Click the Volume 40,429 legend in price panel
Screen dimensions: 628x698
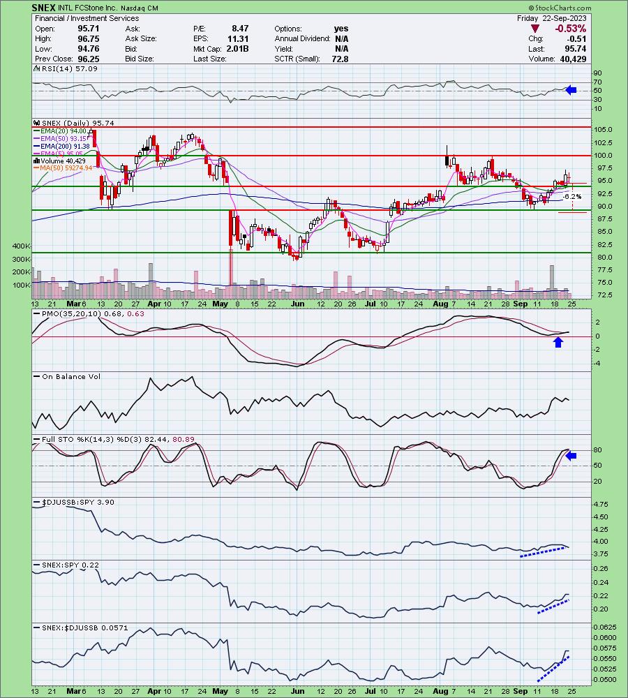[59, 161]
